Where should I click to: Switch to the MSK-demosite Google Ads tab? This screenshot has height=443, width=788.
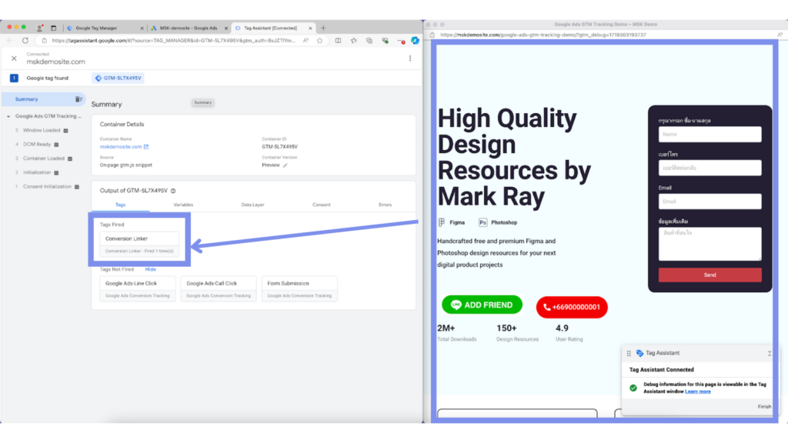click(x=189, y=28)
